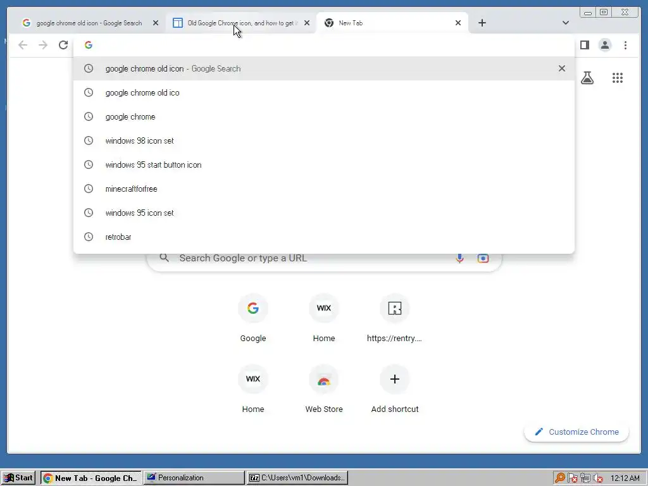Choose 'windows 98 icon set' suggestion
Image resolution: width=648 pixels, height=486 pixels.
tap(323, 140)
